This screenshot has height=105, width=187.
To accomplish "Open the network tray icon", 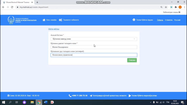I will [x=160, y=102].
